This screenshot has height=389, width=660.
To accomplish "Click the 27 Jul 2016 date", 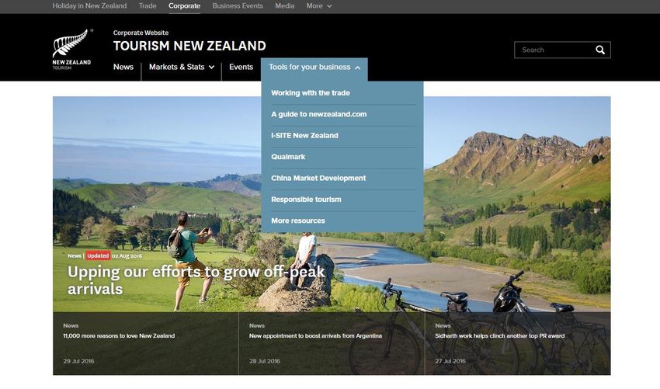I will tap(450, 361).
